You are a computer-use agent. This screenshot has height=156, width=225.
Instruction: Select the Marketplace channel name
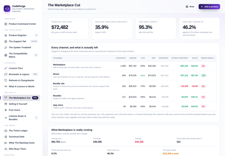click(59, 65)
